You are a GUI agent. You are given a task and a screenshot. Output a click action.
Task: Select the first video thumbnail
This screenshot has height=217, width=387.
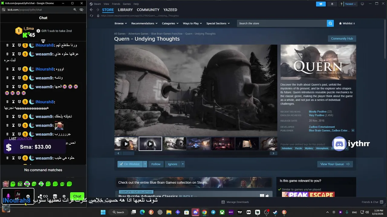126,144
